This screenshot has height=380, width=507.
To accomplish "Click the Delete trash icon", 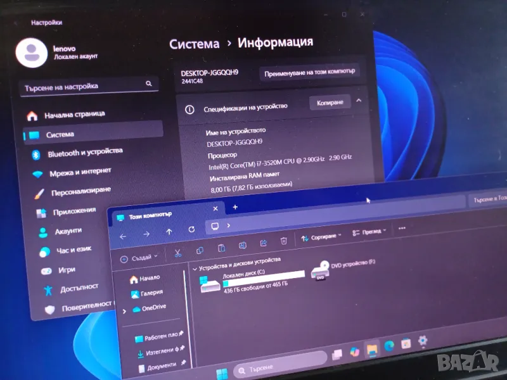I will coord(284,241).
